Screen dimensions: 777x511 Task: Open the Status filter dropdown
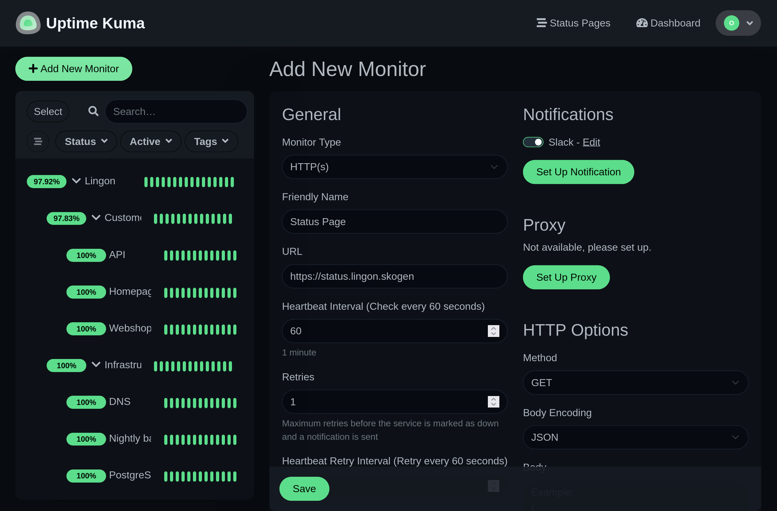coord(86,141)
